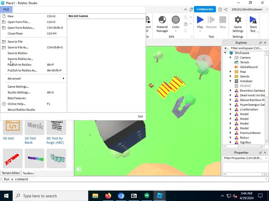The height and width of the screenshot is (201, 269).
Task: Select the MORPHS toolbox thumbnail
Action: [x=34, y=158]
